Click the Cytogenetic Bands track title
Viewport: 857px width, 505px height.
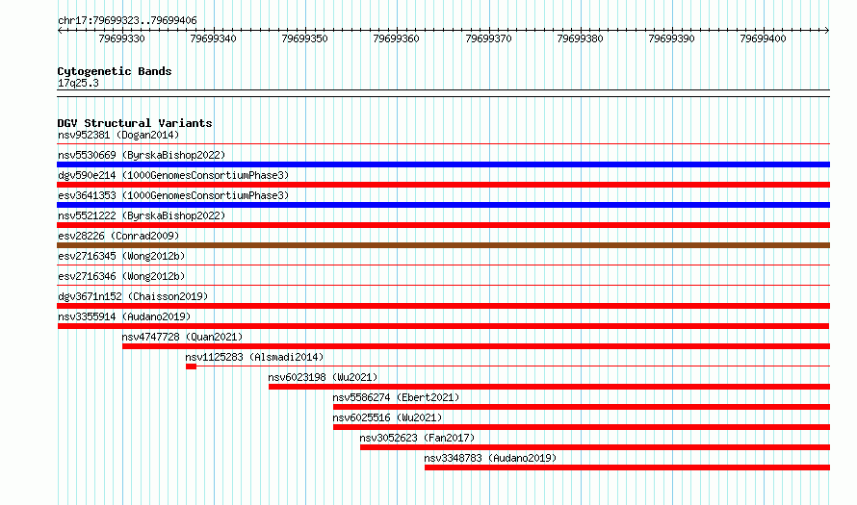pyautogui.click(x=115, y=71)
